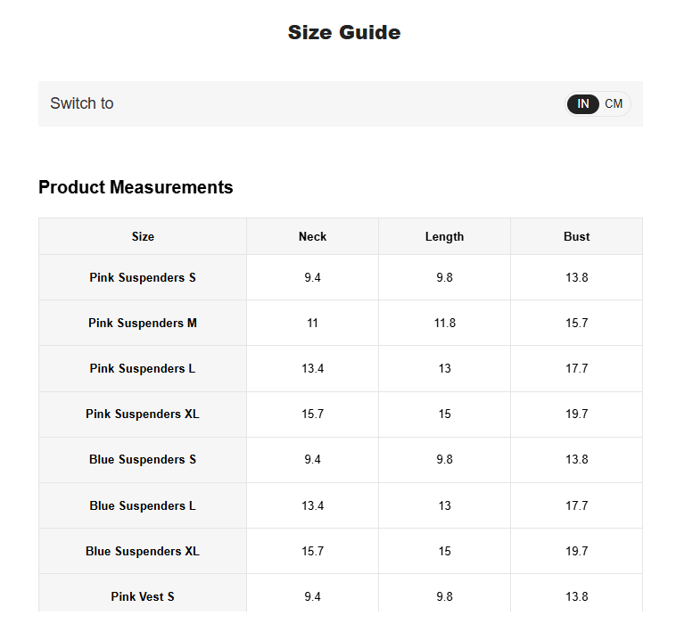
Task: Select the Pink Suspenders S row label
Action: tap(143, 277)
